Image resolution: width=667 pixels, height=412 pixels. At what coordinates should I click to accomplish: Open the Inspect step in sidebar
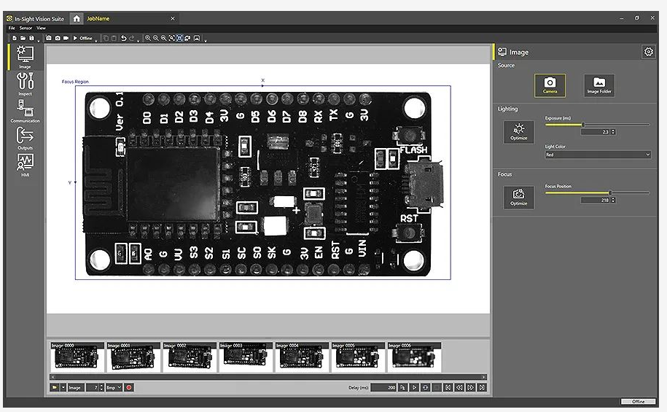[x=25, y=84]
